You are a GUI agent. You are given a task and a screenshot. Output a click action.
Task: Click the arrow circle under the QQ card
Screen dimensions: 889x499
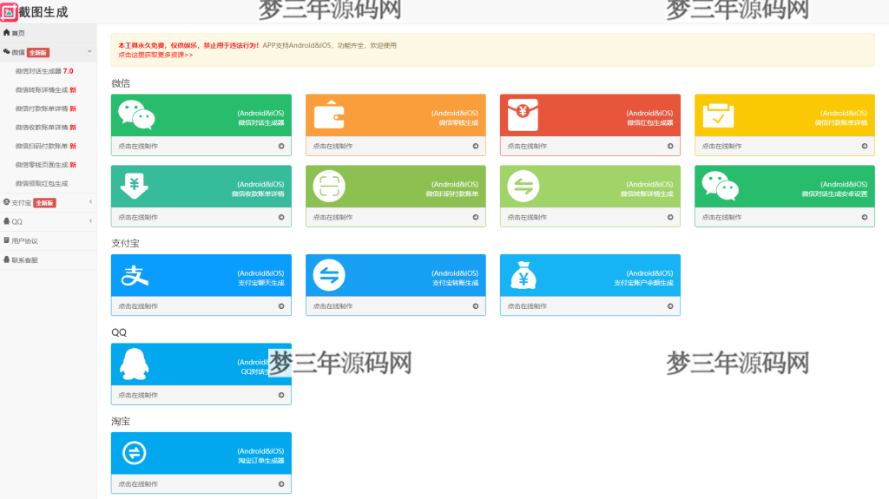tap(281, 395)
